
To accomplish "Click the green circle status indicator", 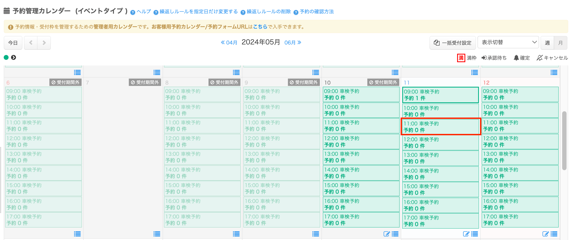I will pos(6,58).
